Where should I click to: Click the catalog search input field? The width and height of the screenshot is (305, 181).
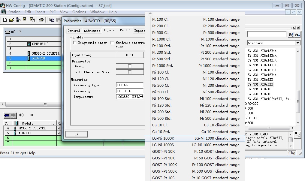tap(267, 35)
